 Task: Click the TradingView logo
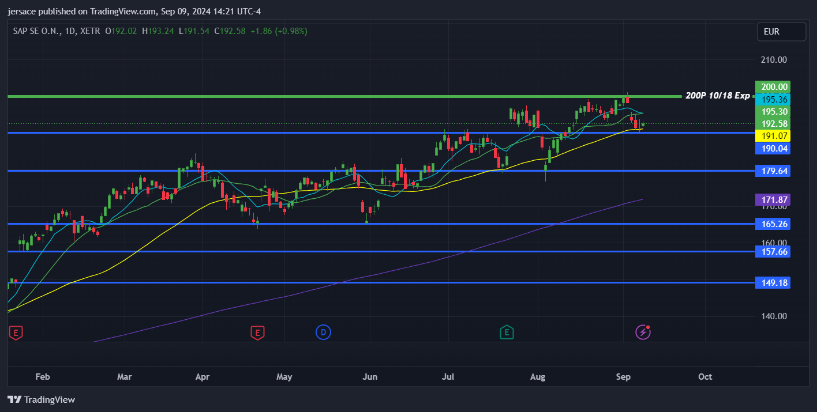(x=41, y=399)
